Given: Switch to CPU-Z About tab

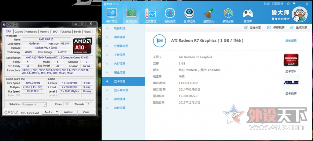Looking at the screenshot, I should (x=87, y=32).
